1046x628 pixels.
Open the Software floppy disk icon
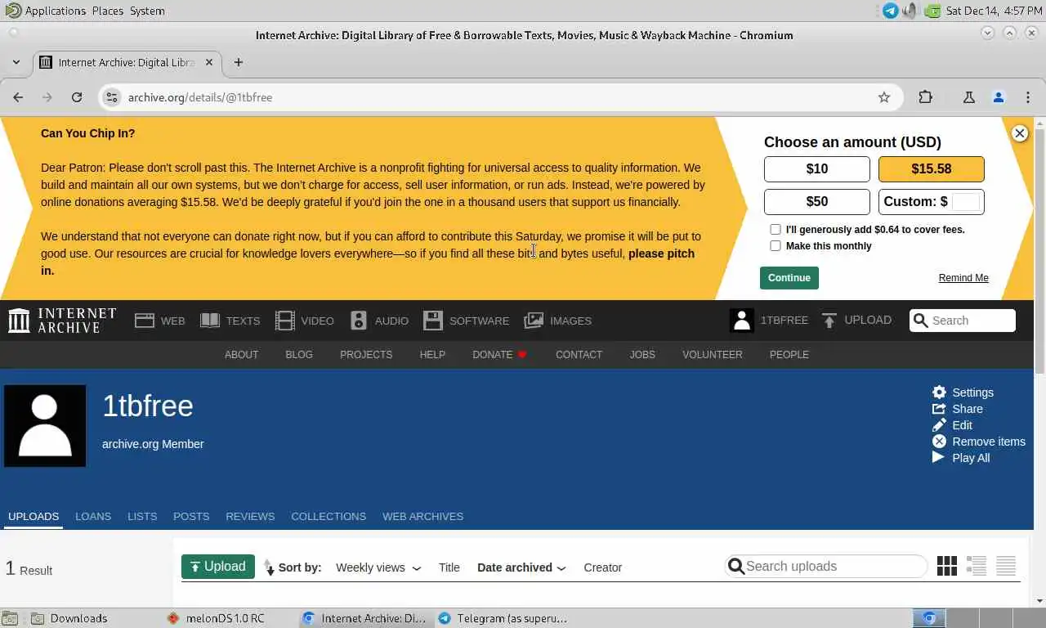(433, 321)
